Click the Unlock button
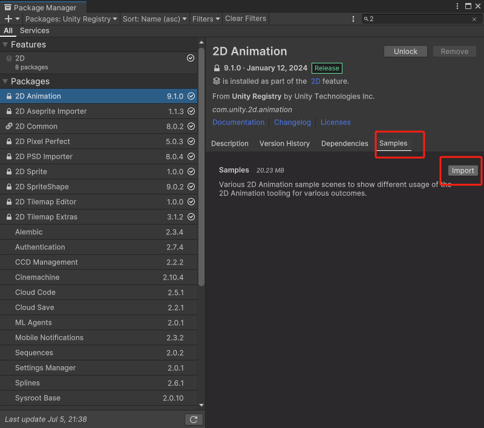Viewport: 484px width, 428px height. (405, 51)
